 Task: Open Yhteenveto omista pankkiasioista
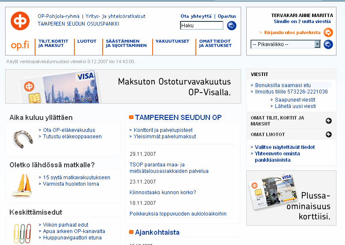[x=277, y=157]
